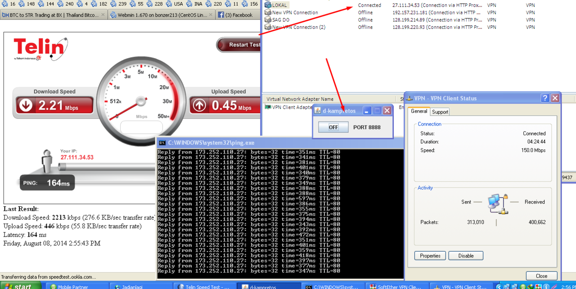Click the ping reply line with time=472ms
The width and height of the screenshot is (576, 289).
click(x=249, y=235)
